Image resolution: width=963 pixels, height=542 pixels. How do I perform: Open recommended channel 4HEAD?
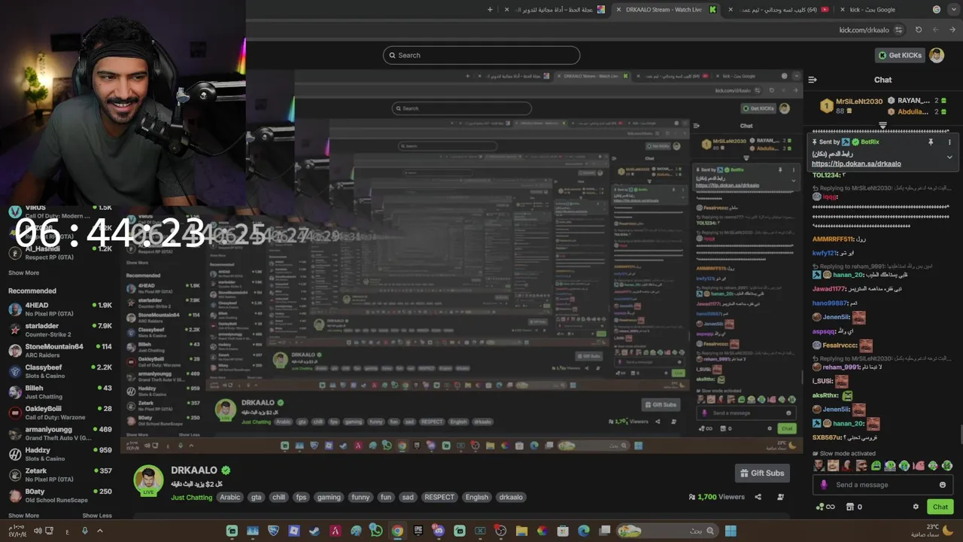pos(60,309)
